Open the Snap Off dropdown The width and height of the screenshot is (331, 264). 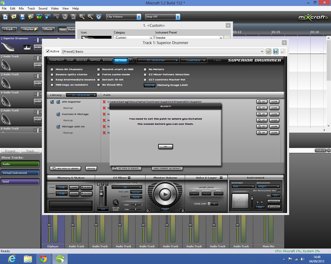(178, 17)
